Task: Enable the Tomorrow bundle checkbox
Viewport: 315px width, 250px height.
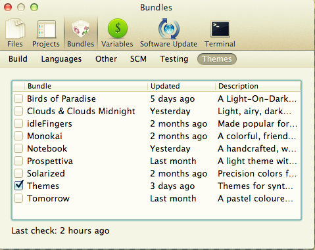Action: click(18, 198)
